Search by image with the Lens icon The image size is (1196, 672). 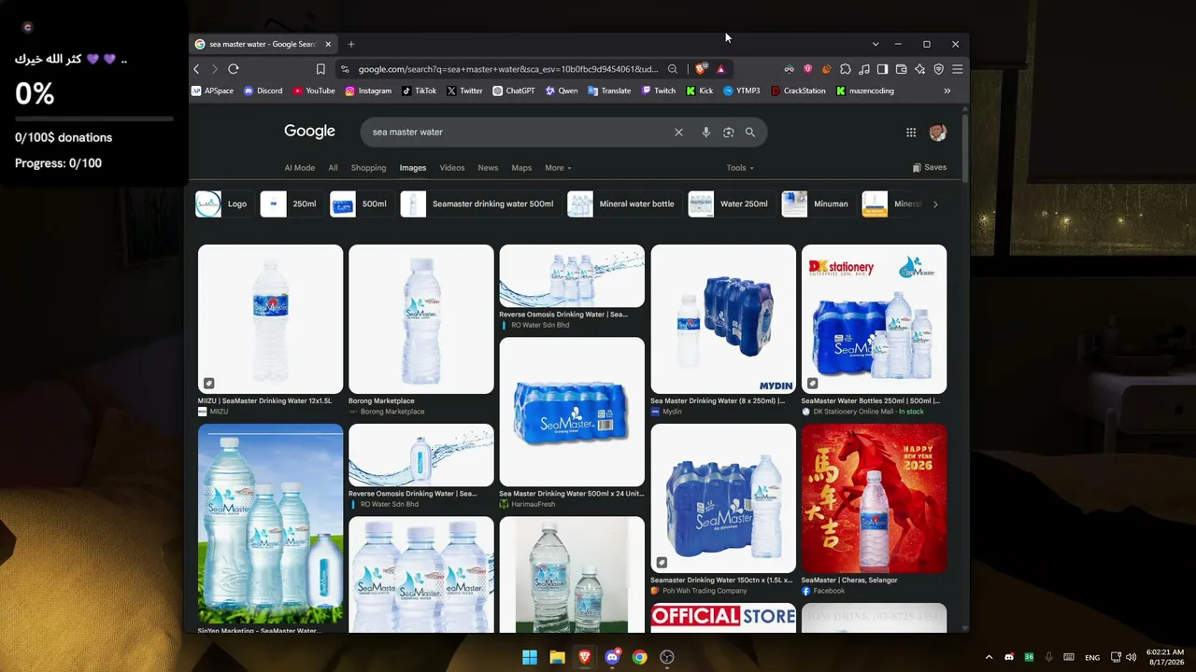(729, 133)
